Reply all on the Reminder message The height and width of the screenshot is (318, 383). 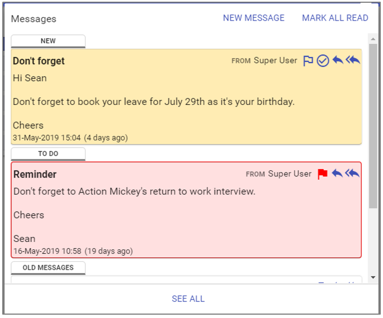352,174
